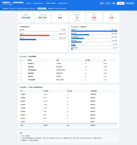137x145 pixels.
Task: Click the dashboard title in the header
Action: pyautogui.click(x=13, y=2)
